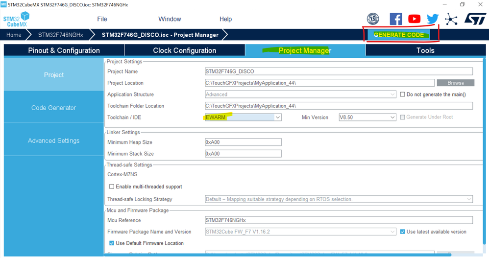Screen dimensions: 489x258
Task: Open the Help menu
Action: (225, 19)
